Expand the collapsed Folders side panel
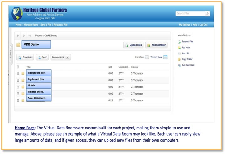Screen dimensions: 226x154 [x=11, y=54]
